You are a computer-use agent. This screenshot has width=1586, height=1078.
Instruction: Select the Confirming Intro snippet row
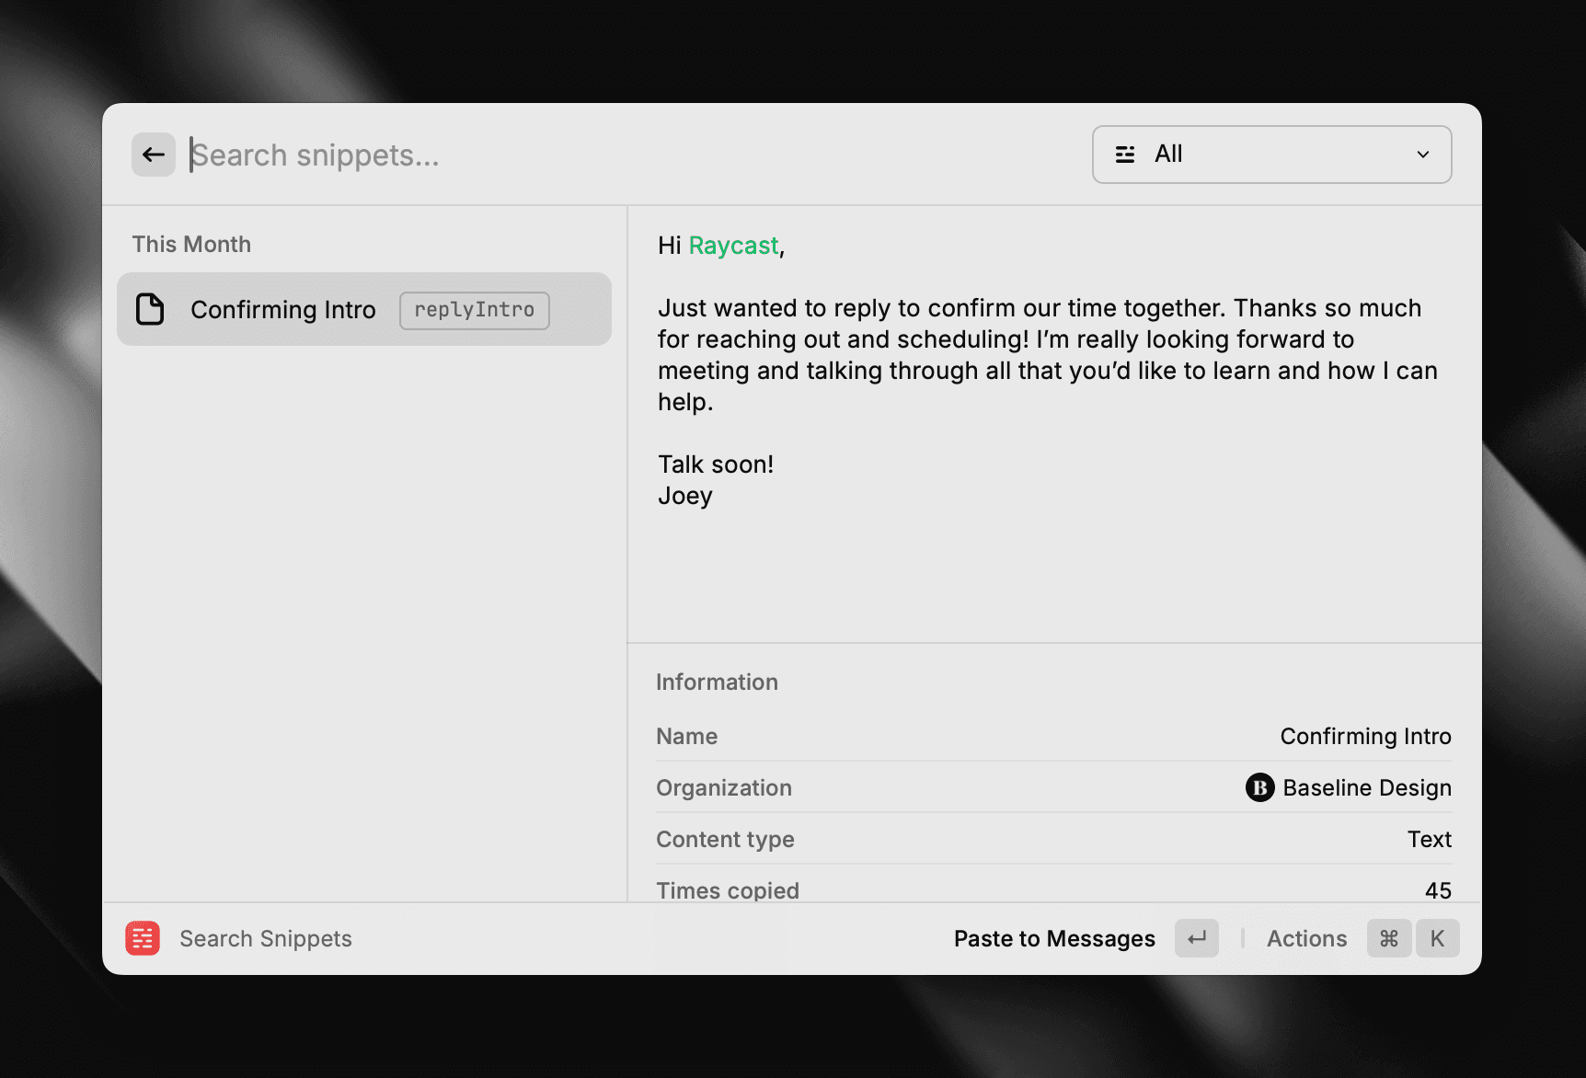point(364,309)
